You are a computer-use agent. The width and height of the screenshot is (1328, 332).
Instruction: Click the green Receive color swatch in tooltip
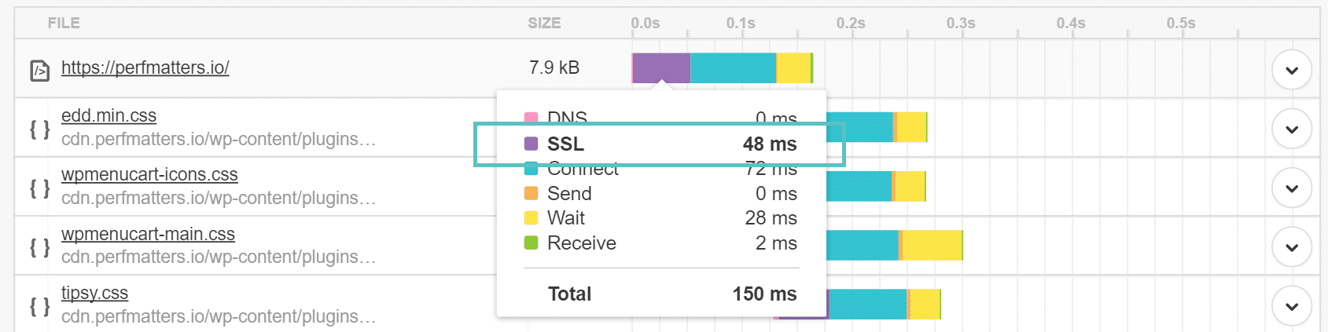pos(532,243)
